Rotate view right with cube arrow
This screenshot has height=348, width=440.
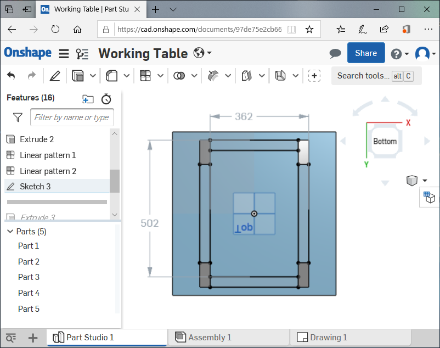[427, 141]
